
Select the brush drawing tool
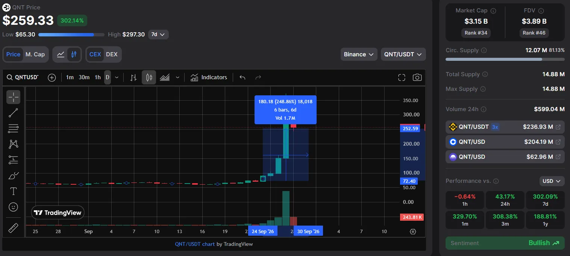click(13, 176)
